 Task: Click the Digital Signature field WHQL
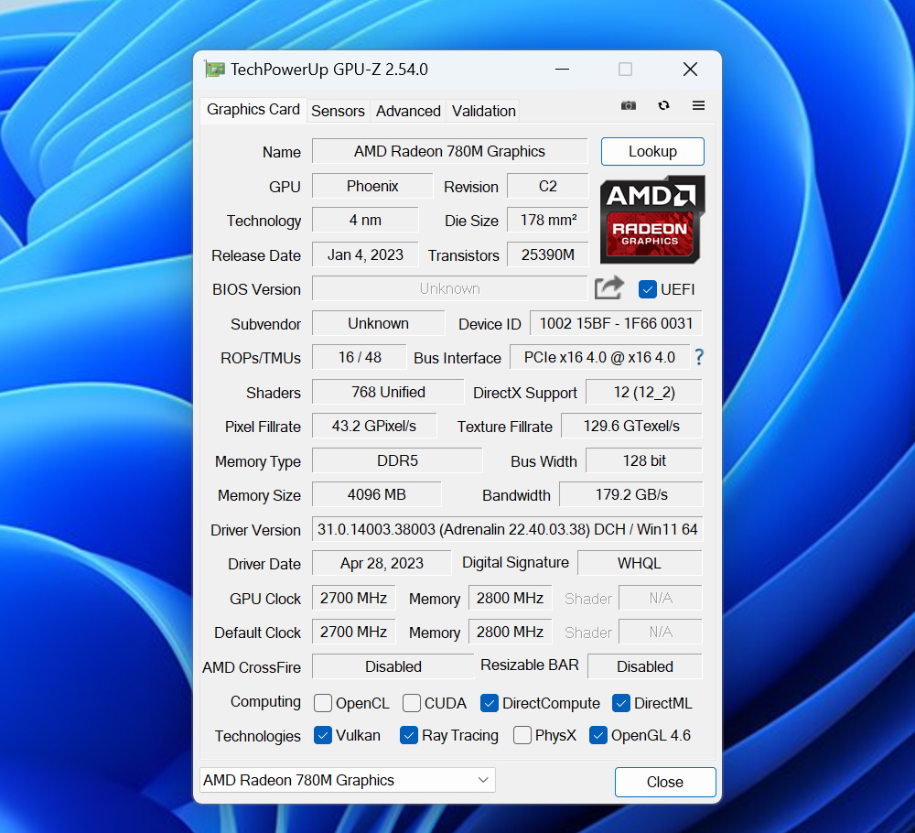tap(640, 563)
